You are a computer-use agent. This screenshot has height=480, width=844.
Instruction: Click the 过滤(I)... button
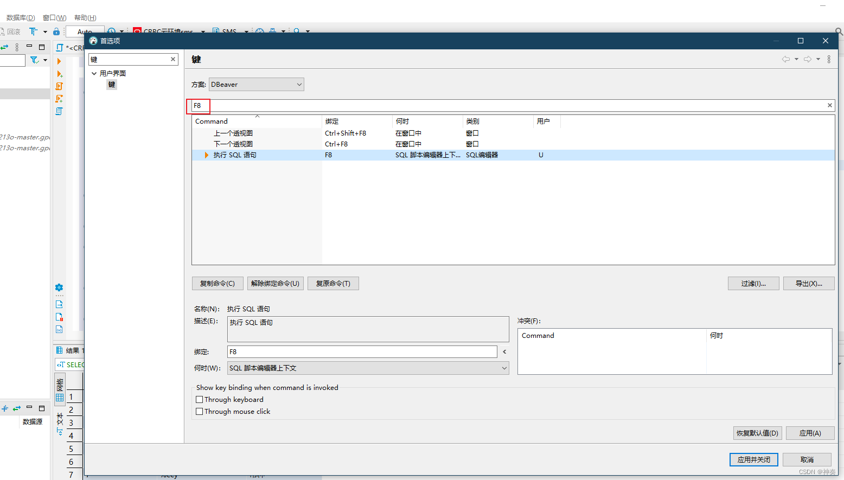[753, 283]
